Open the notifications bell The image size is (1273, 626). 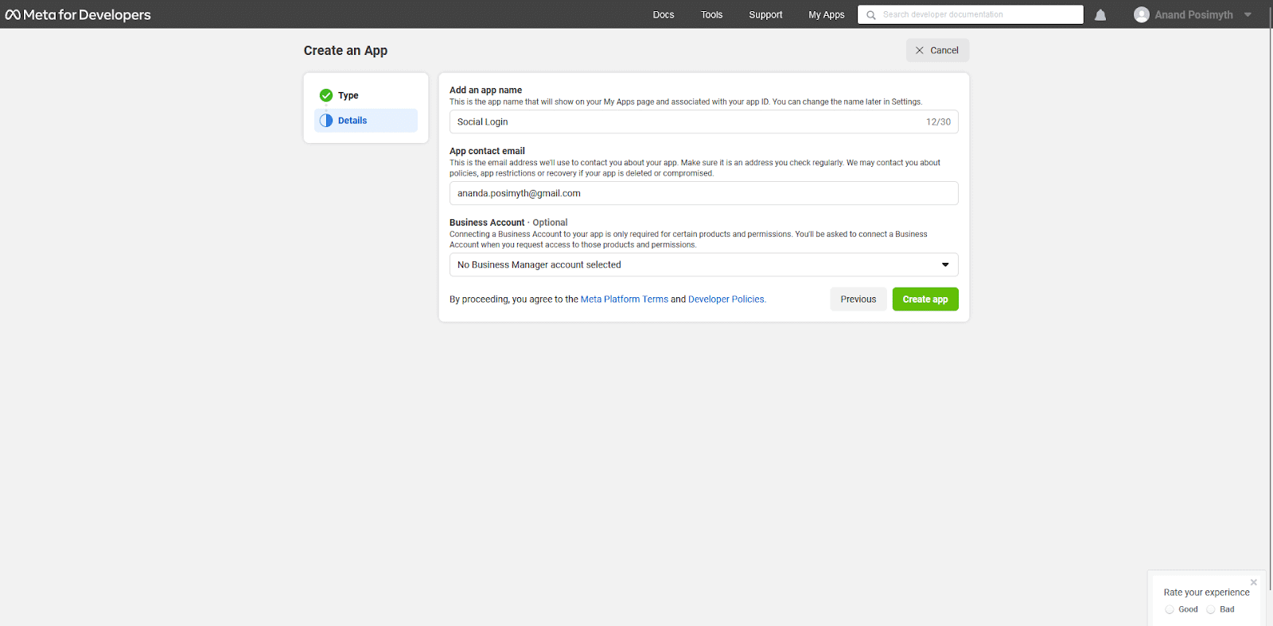(x=1100, y=14)
